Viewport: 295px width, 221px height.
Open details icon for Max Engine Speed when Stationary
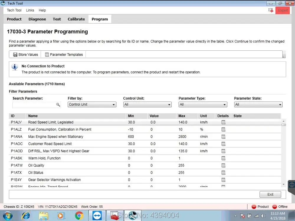pos(223,137)
